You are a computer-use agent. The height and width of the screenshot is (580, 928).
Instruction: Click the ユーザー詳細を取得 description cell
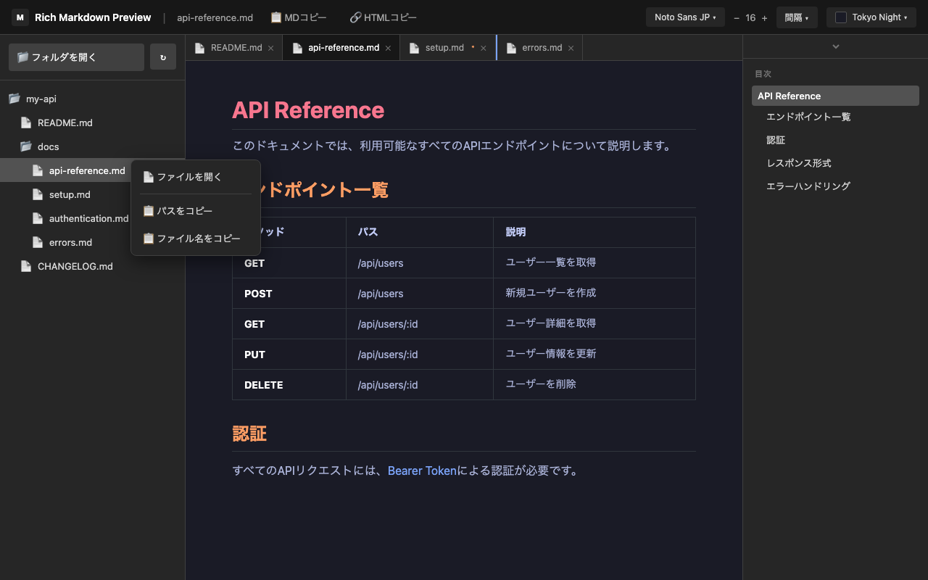coord(594,324)
